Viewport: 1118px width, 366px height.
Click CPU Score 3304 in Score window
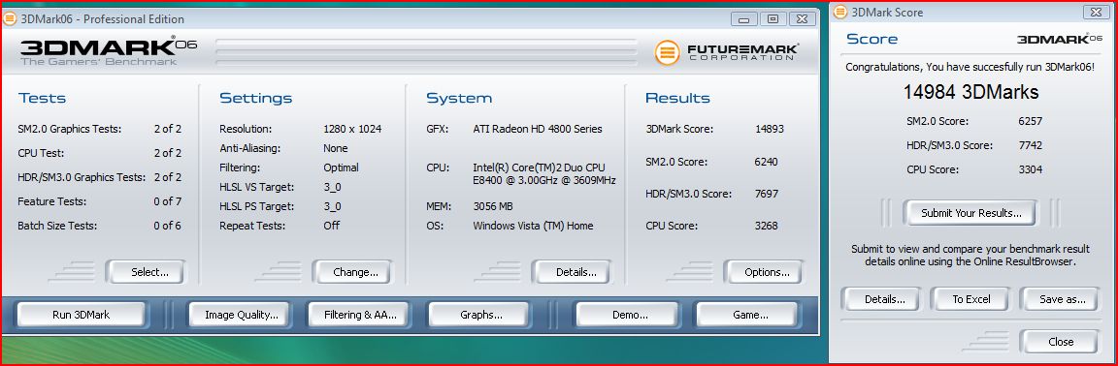[1031, 169]
